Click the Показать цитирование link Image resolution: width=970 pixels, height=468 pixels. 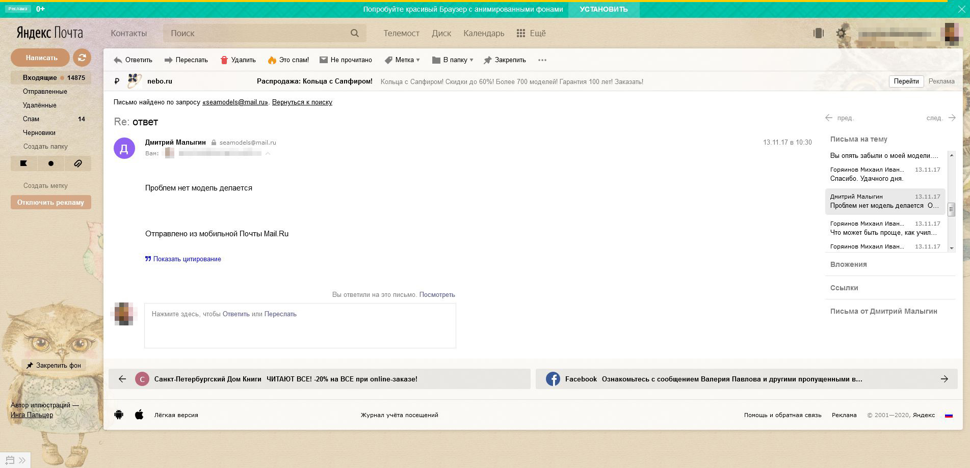coord(187,259)
